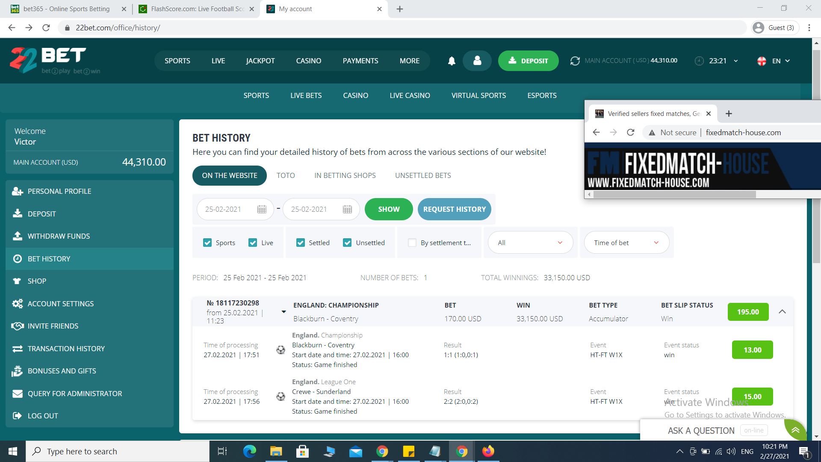The width and height of the screenshot is (821, 462).
Task: Open TRANSACTION HISTORY in sidebar
Action: pyautogui.click(x=89, y=349)
